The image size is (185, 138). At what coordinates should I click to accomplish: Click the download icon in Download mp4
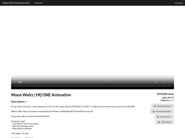point(155,106)
